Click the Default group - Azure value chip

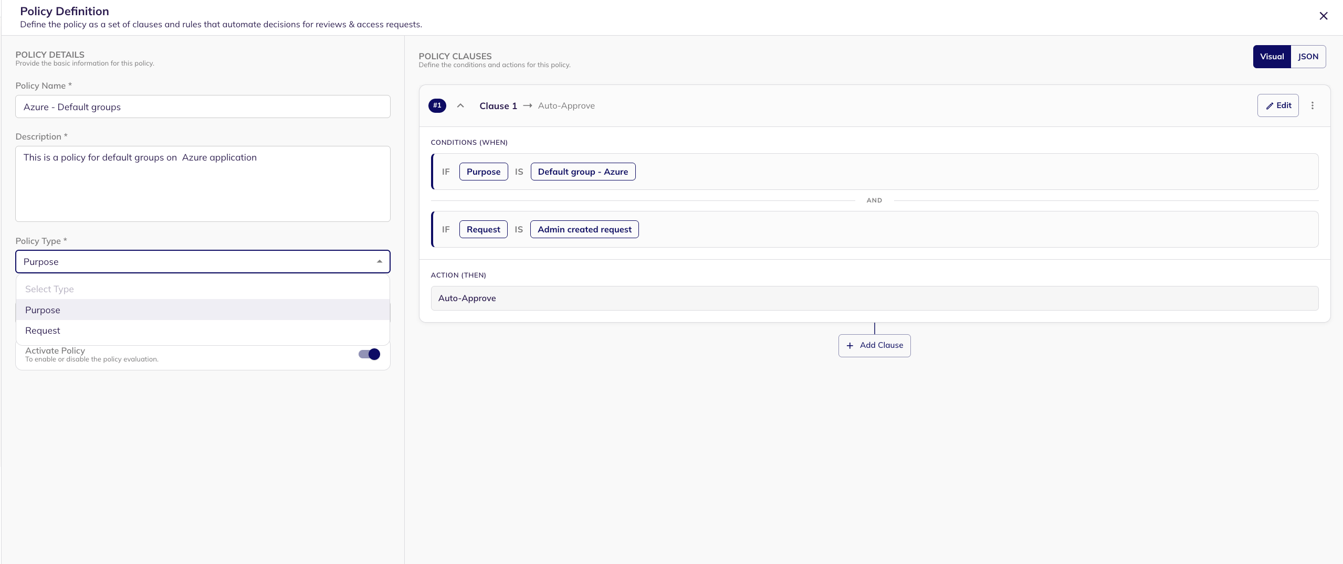(x=583, y=172)
